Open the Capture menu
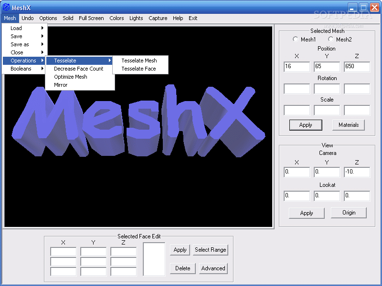This screenshot has width=382, height=286. [x=158, y=18]
